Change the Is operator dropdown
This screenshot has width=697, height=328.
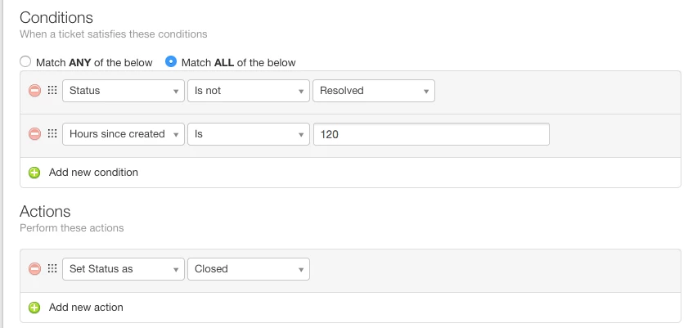coord(248,134)
